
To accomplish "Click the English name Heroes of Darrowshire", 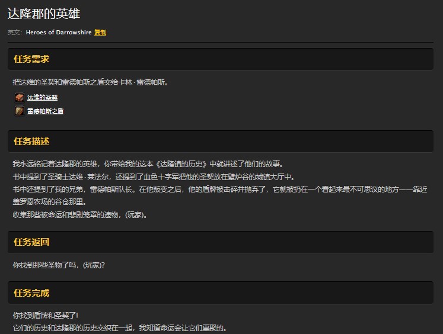I will tap(59, 33).
